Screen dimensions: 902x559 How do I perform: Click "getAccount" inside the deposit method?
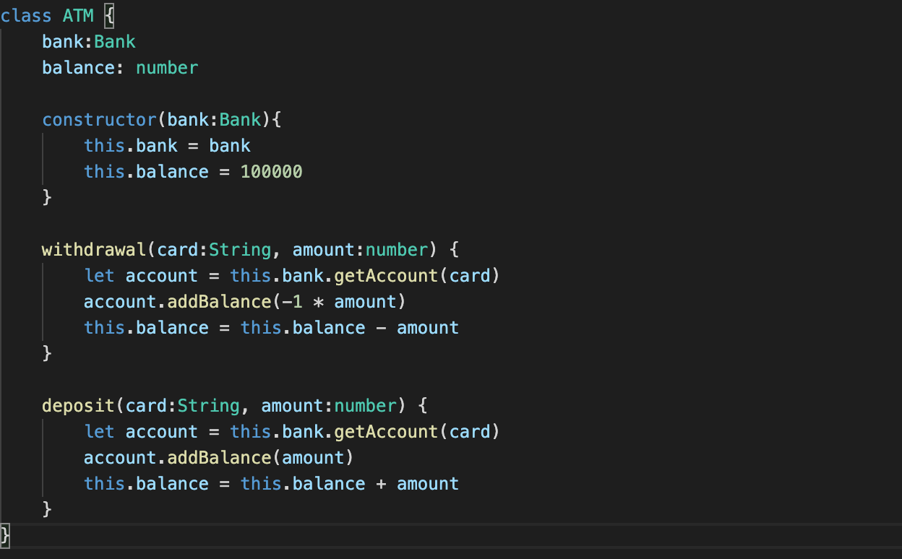(x=386, y=431)
